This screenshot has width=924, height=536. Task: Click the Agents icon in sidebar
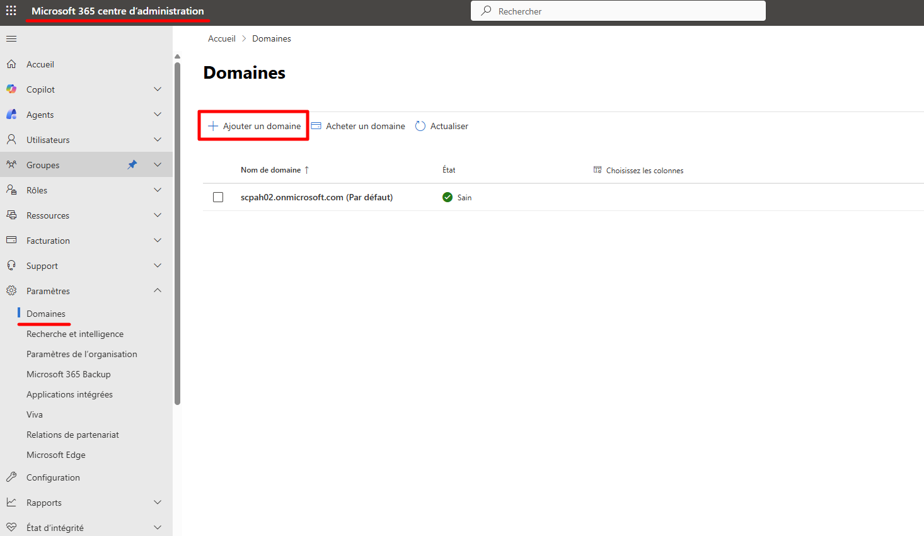11,115
